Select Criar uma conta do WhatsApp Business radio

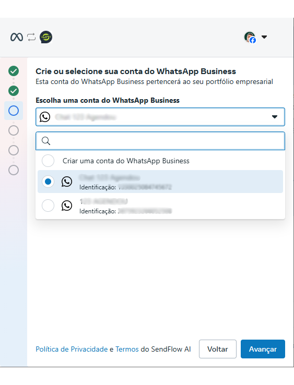tap(48, 161)
